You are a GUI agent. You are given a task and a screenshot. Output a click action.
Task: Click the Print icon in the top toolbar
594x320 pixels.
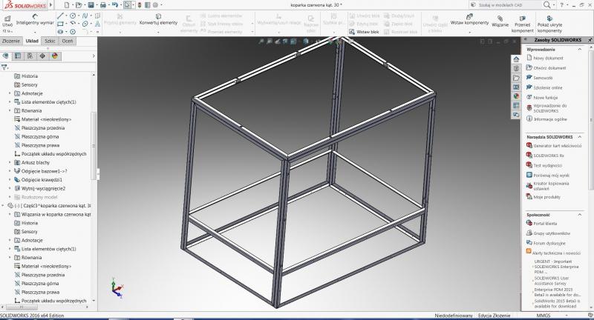(x=102, y=5)
